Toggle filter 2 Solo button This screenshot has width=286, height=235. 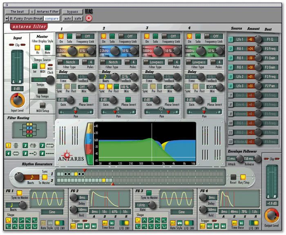[112, 36]
